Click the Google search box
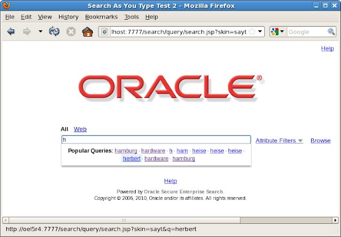The image size is (341, 237). (307, 32)
